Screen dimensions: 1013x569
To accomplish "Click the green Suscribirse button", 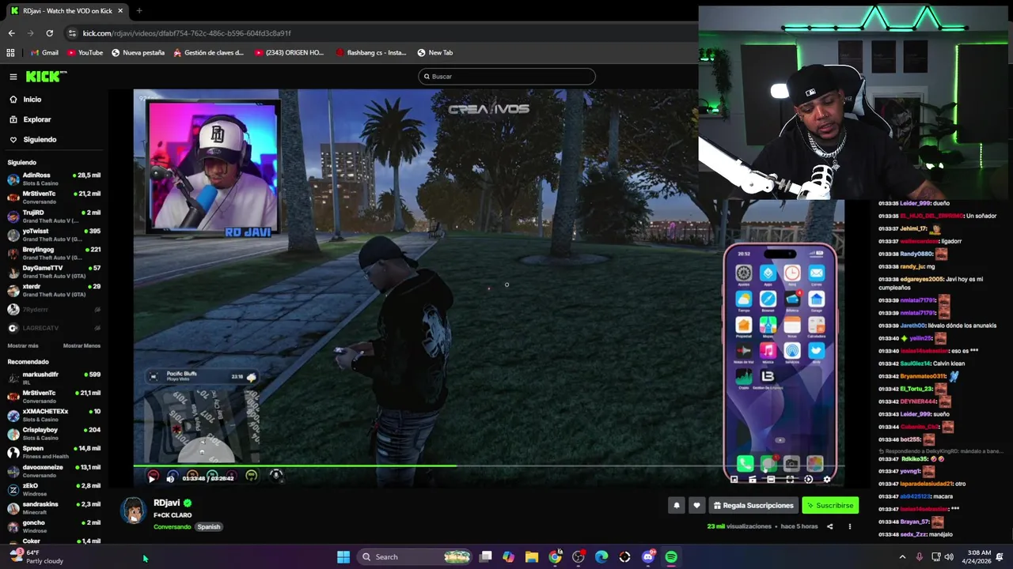I will (x=830, y=506).
